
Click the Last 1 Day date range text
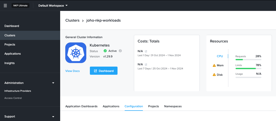pos(159,55)
